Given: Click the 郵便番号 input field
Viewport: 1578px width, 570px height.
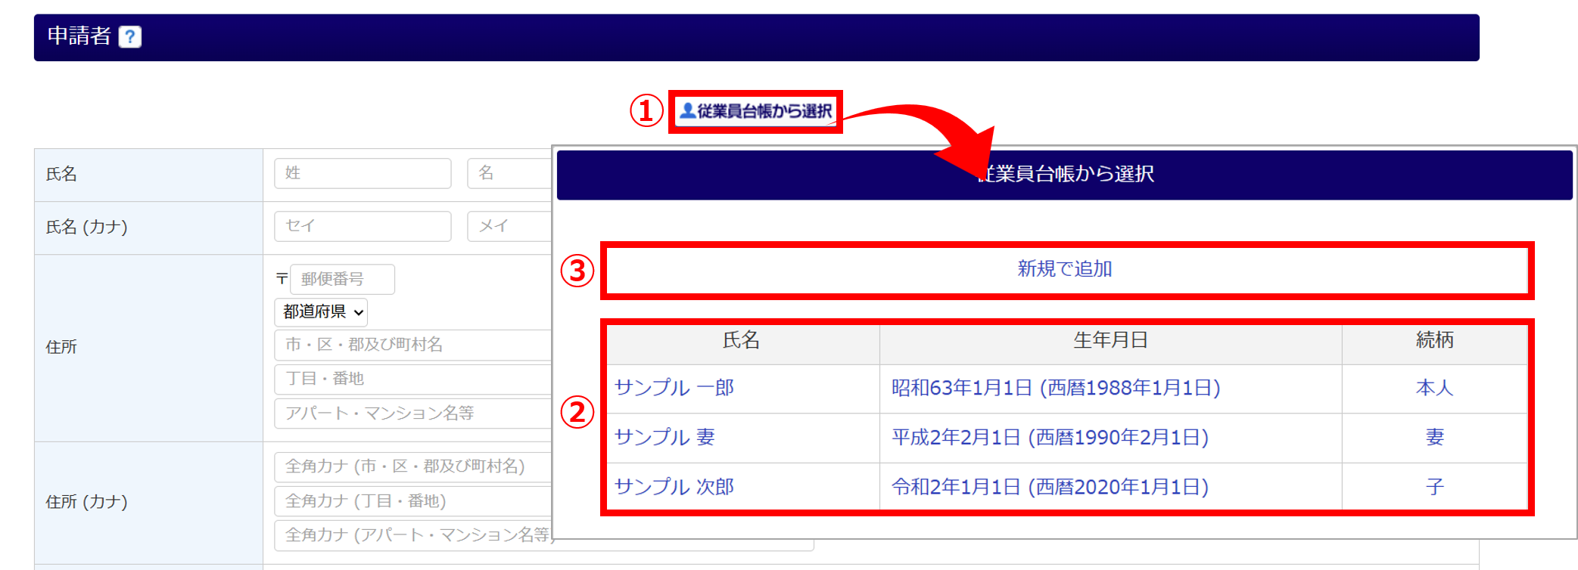Looking at the screenshot, I should coord(342,279).
